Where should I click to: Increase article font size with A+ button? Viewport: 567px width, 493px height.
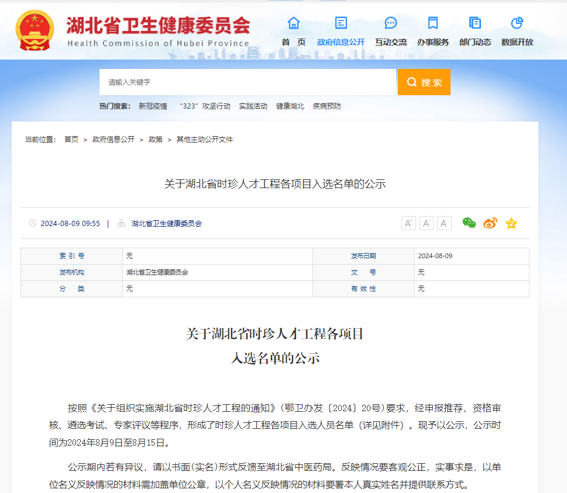point(408,223)
